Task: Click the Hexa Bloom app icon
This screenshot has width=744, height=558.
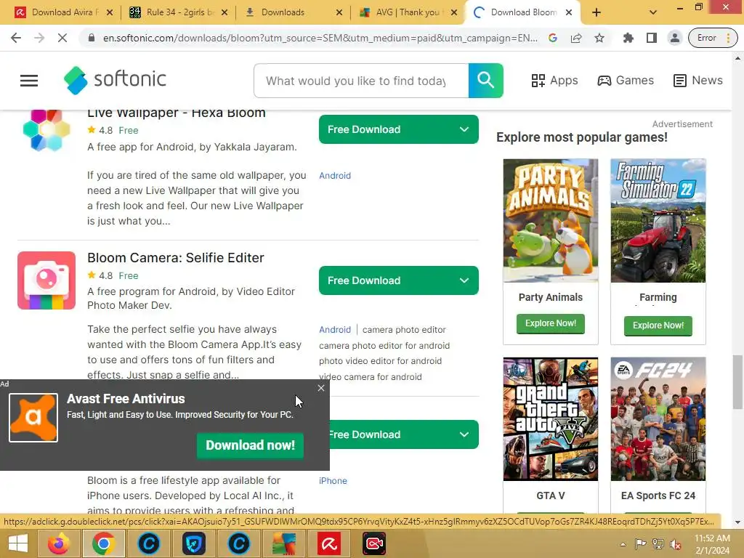Action: 46,129
